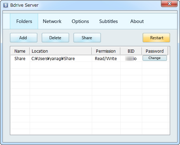Click the Bdrive Server app icon in title bar

[x=6, y=5]
